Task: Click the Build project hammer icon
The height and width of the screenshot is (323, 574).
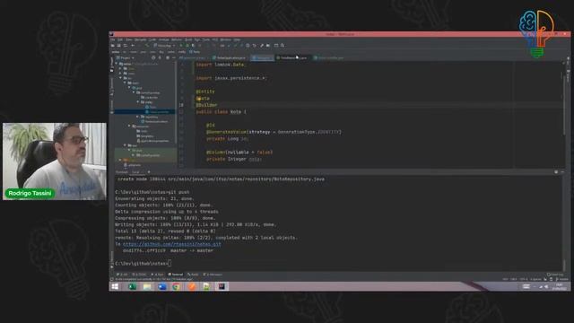Action: [147, 46]
